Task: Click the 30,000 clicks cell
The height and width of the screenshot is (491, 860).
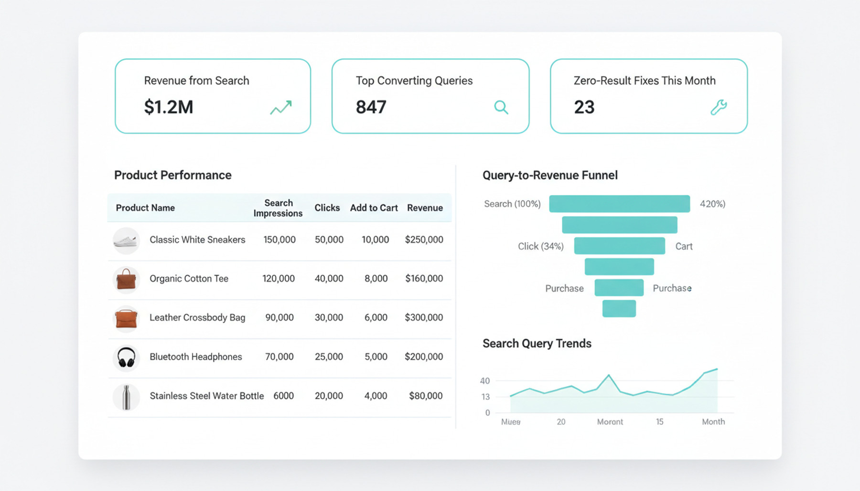Action: click(x=329, y=318)
